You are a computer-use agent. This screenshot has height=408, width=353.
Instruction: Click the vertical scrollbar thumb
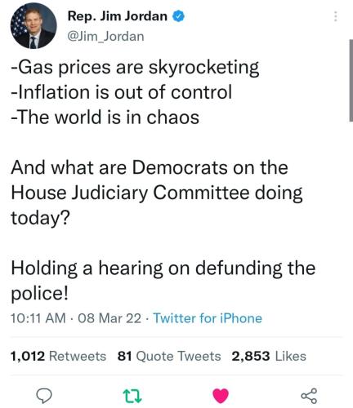[351, 81]
